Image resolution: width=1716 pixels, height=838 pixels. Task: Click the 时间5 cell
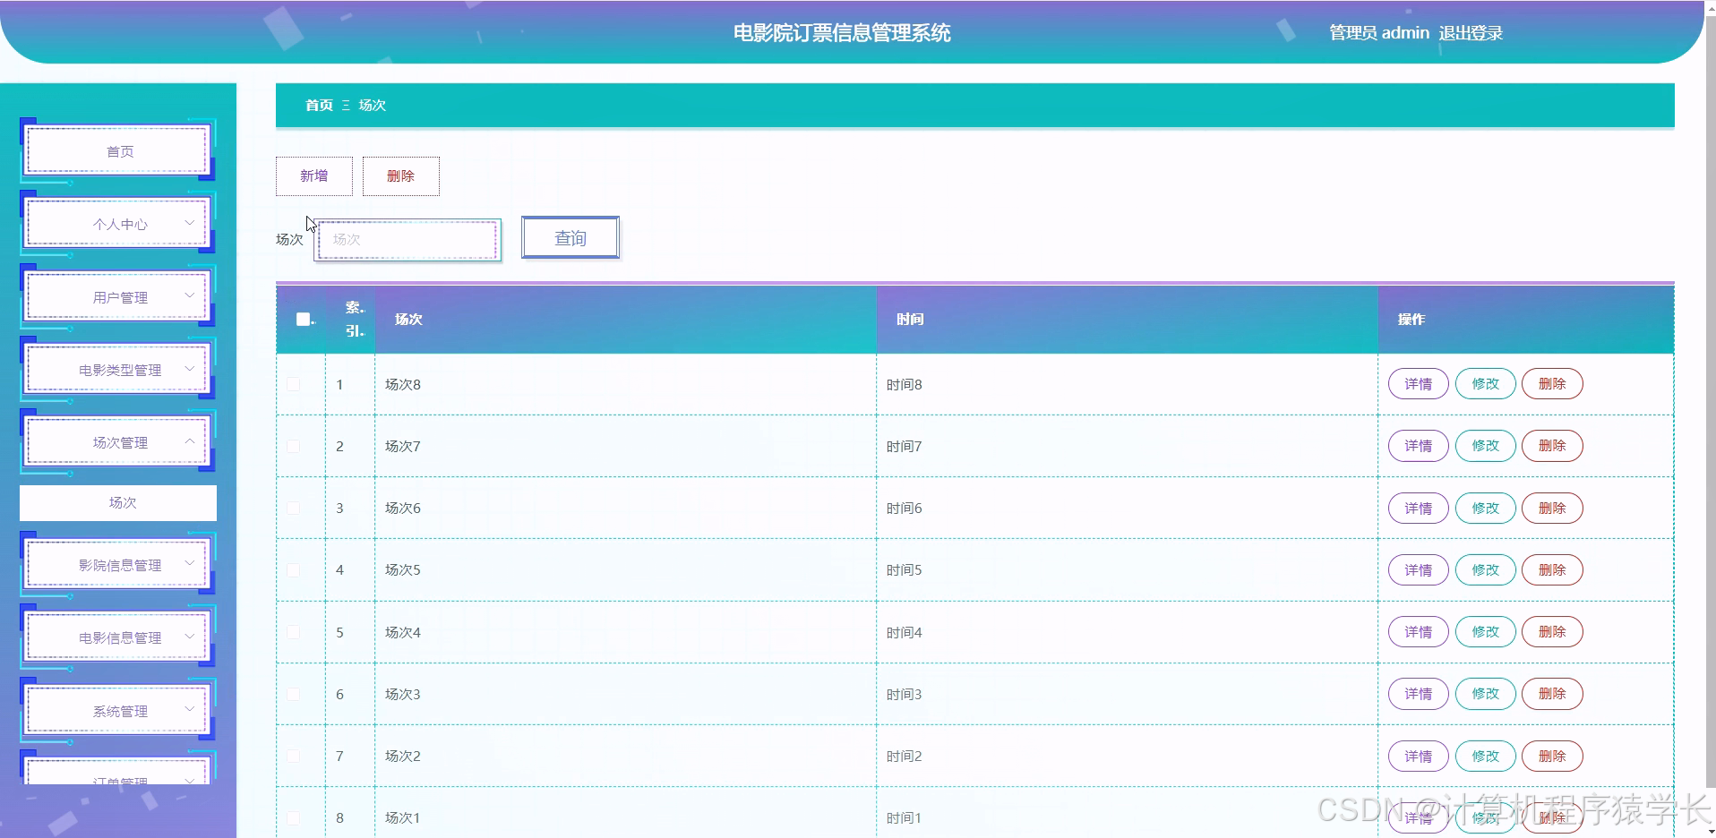tap(1128, 569)
